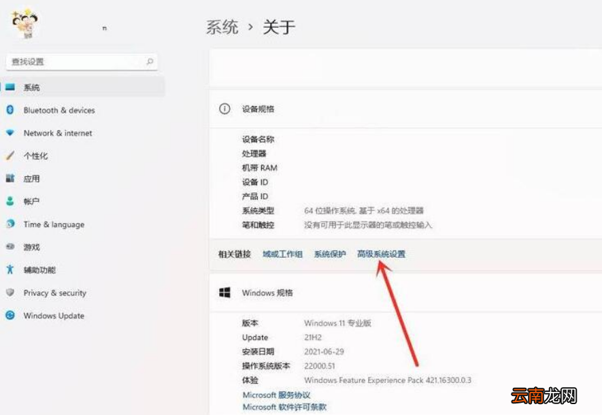Click the 设备名称 label
Image resolution: width=602 pixels, height=415 pixels.
[x=258, y=139]
